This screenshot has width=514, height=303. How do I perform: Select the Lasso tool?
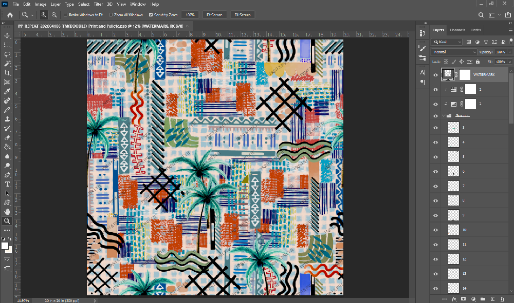pos(7,54)
